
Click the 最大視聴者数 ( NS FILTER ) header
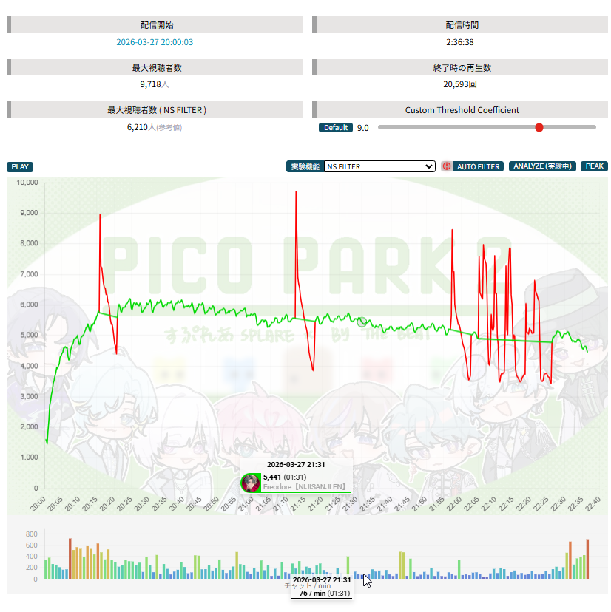pyautogui.click(x=155, y=110)
